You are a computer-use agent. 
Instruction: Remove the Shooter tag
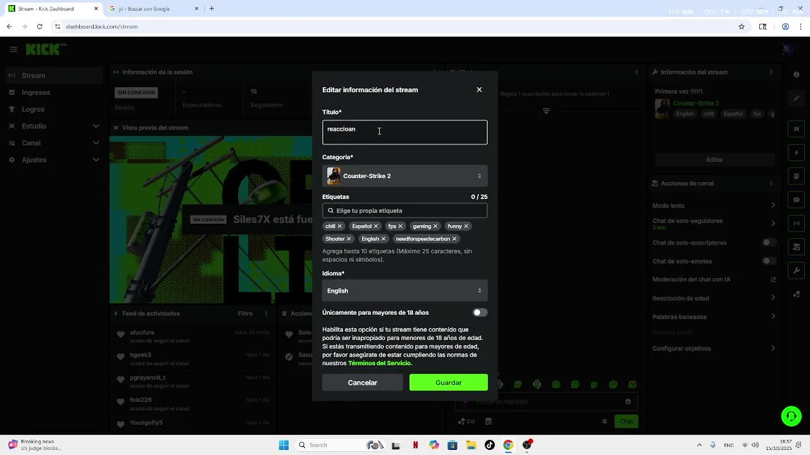tap(349, 239)
